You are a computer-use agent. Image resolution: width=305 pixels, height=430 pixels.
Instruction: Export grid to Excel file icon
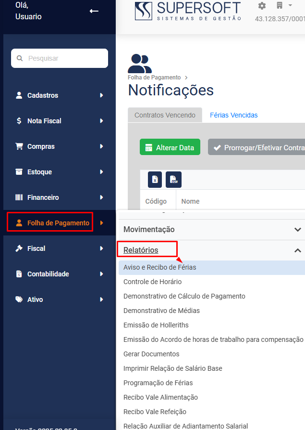coord(155,180)
